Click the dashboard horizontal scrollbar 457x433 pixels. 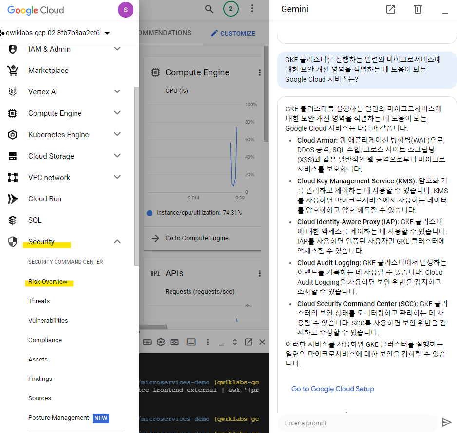(x=153, y=326)
